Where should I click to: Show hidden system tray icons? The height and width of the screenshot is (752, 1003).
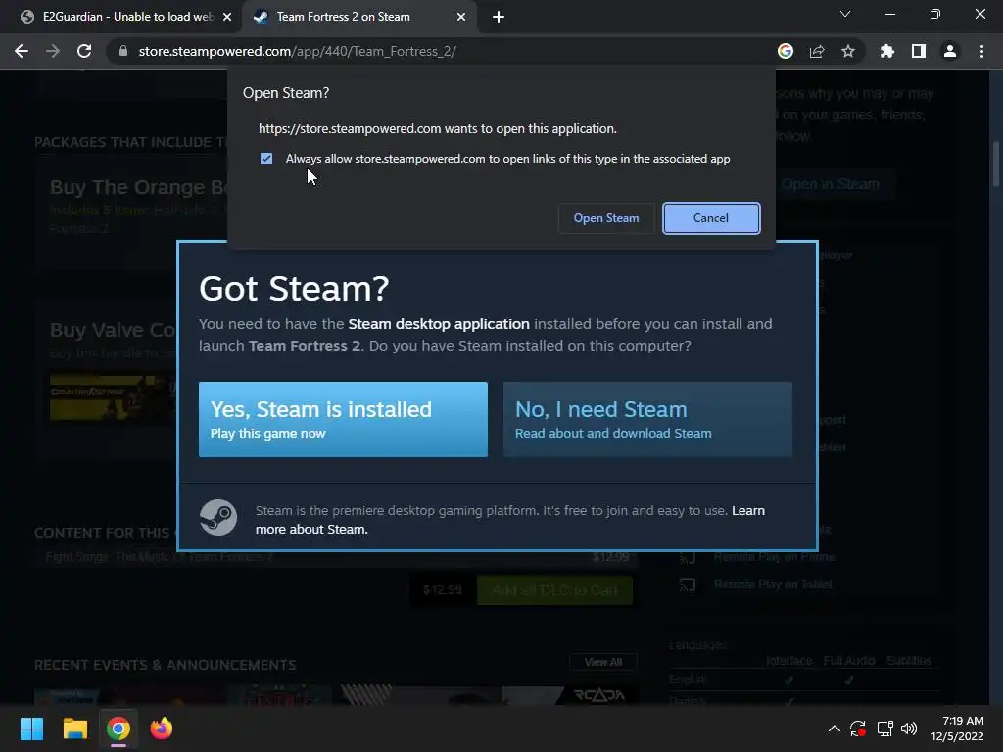835,728
